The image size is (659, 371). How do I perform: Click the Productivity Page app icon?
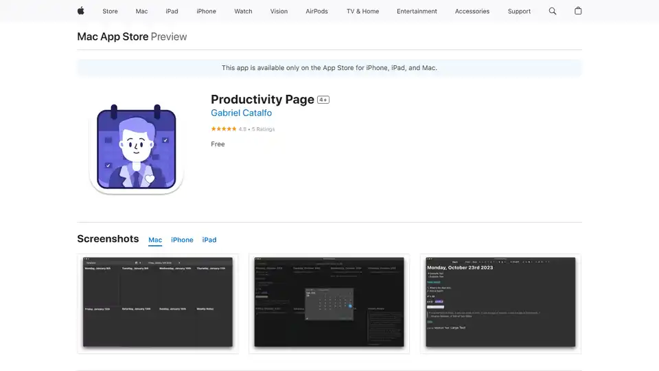coord(136,148)
